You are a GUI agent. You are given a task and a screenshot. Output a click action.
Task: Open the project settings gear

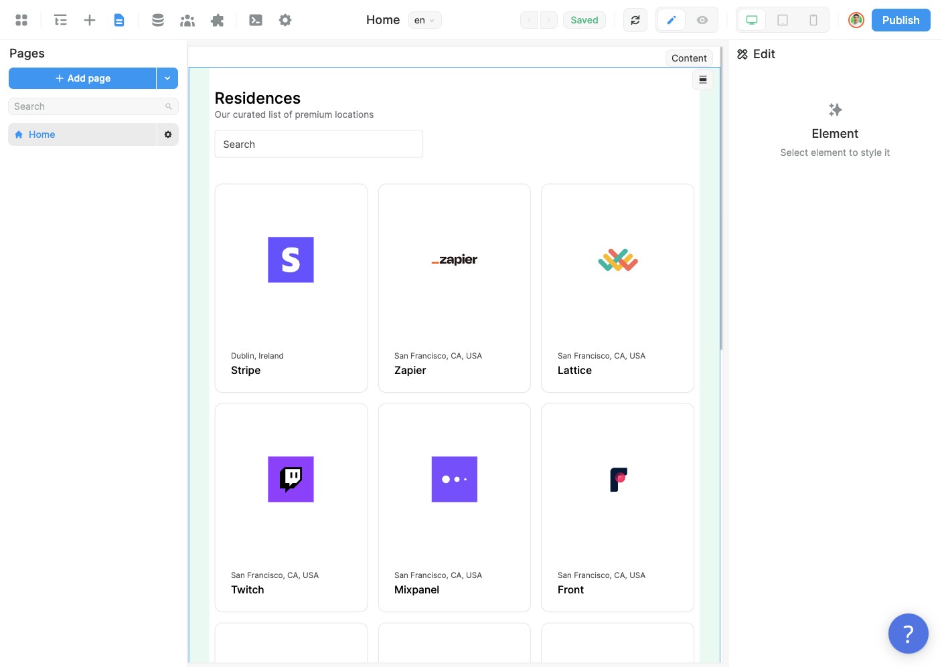[285, 20]
